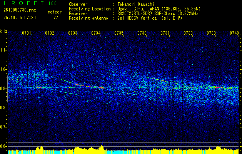Click observer name Takanori Kawachi
This screenshot has width=242, height=154.
[136, 4]
